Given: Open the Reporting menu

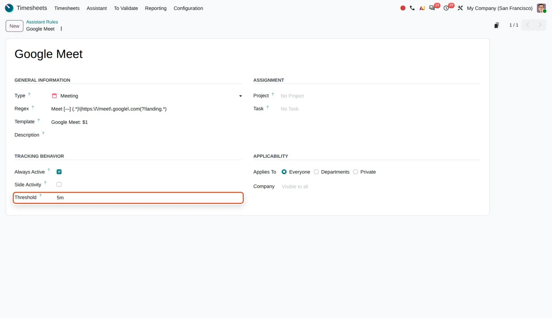Looking at the screenshot, I should coord(156,8).
